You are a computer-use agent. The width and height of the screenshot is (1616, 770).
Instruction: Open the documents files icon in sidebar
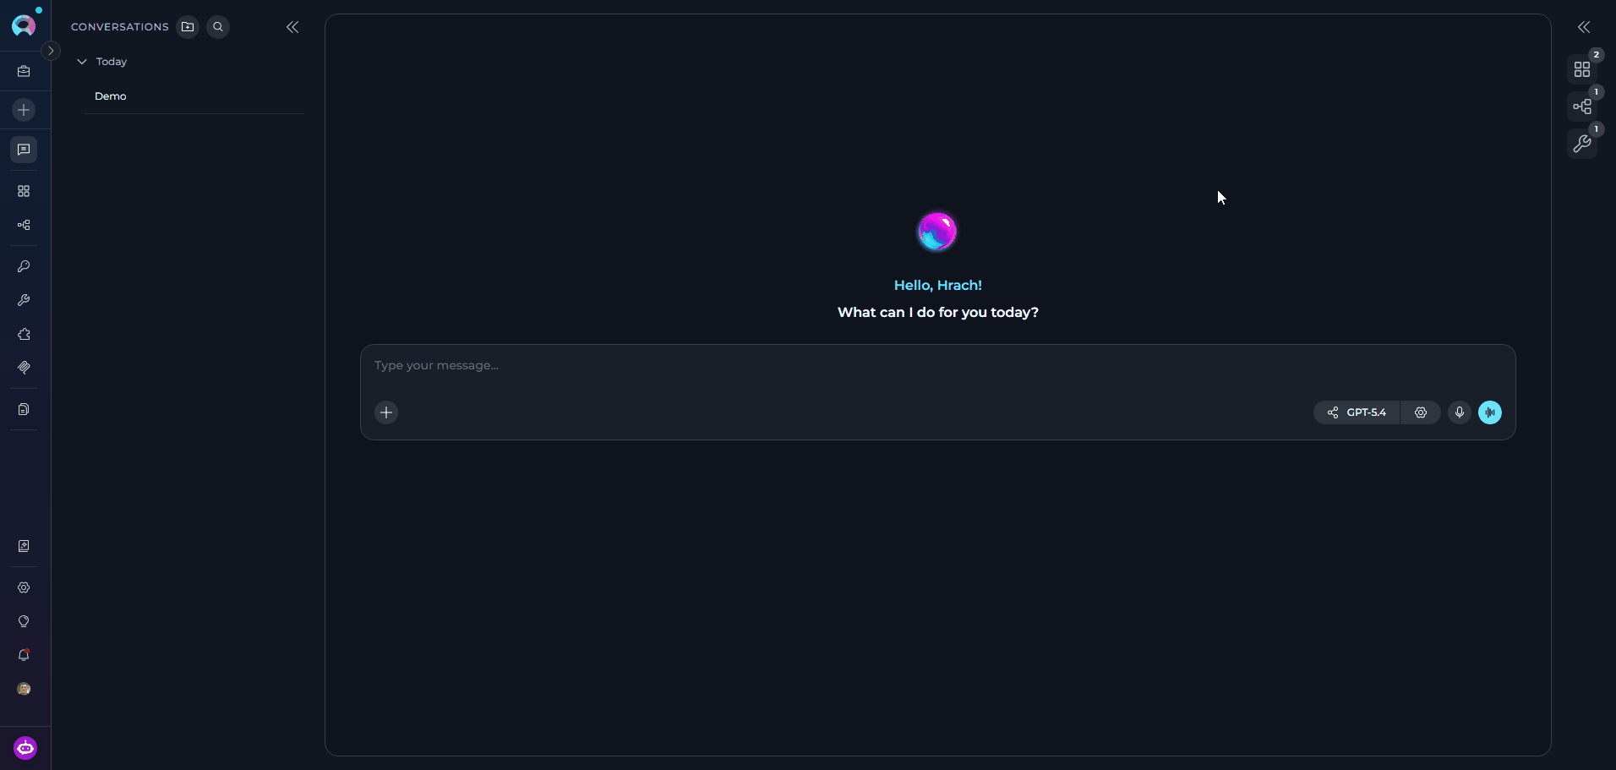24,409
